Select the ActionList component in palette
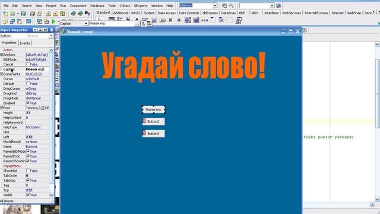 239,20
